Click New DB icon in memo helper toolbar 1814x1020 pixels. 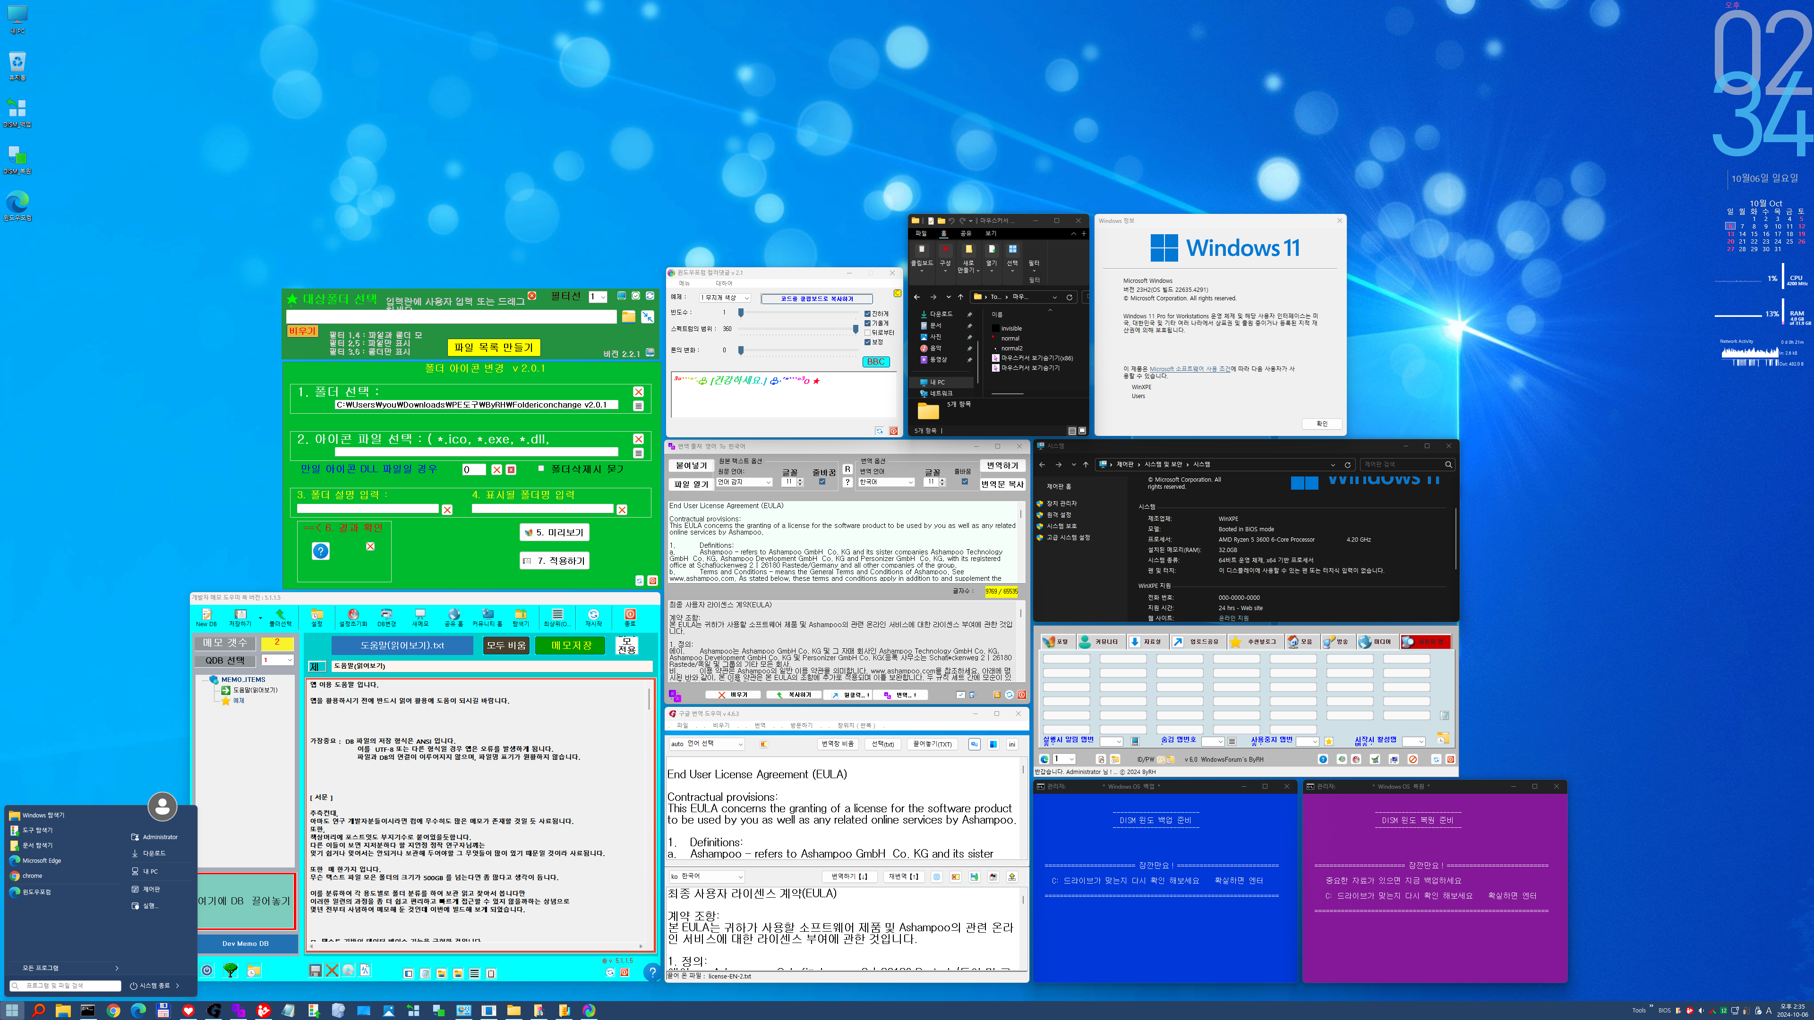[206, 617]
